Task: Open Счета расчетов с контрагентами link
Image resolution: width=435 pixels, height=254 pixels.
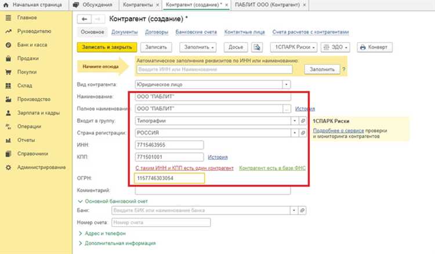Action: pyautogui.click(x=310, y=32)
